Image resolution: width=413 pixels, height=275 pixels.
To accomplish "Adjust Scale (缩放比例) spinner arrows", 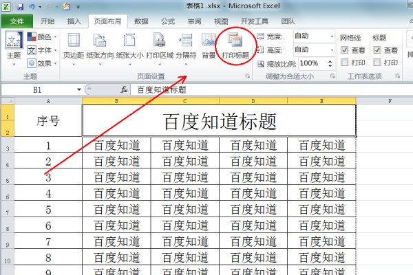I will point(330,63).
